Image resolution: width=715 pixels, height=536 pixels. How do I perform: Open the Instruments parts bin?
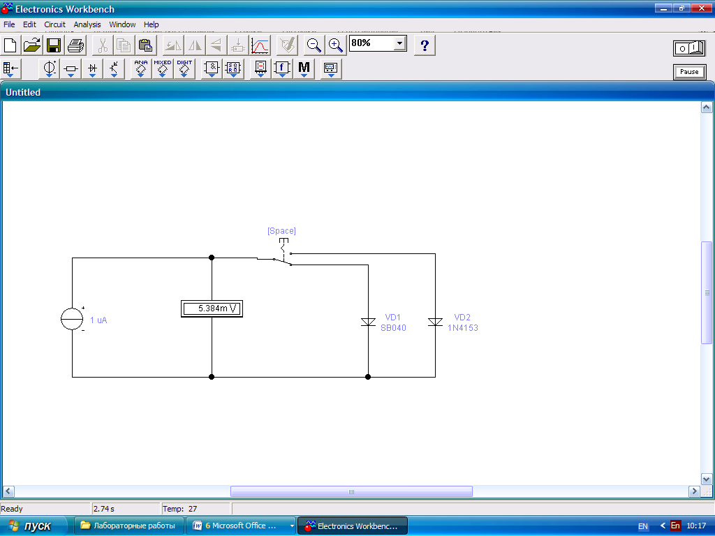click(330, 69)
